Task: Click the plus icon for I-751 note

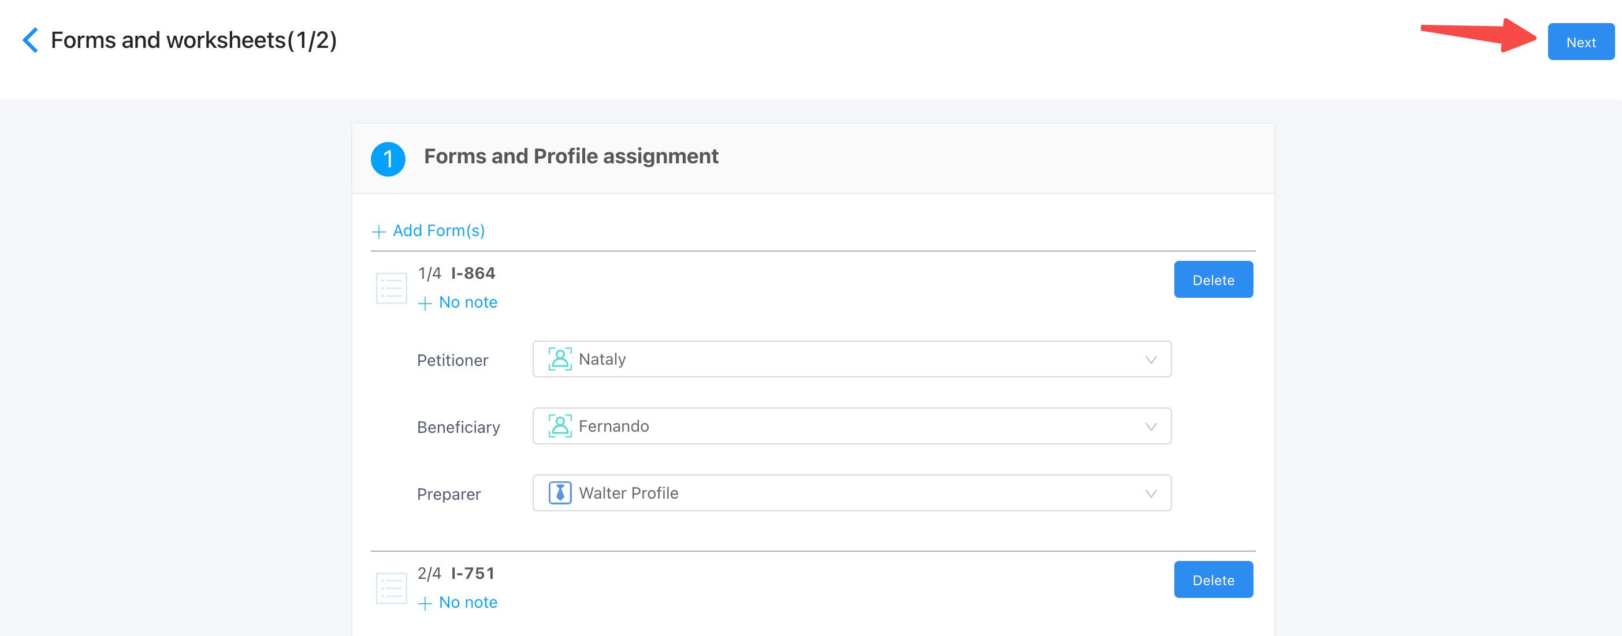Action: [x=425, y=603]
